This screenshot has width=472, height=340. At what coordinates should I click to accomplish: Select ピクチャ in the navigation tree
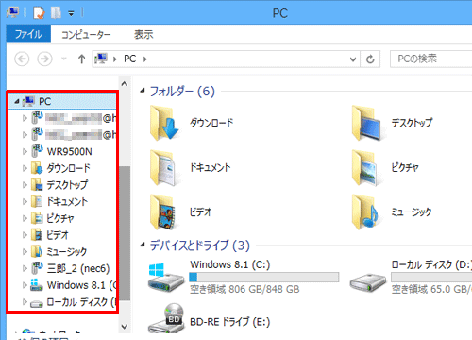(x=60, y=218)
